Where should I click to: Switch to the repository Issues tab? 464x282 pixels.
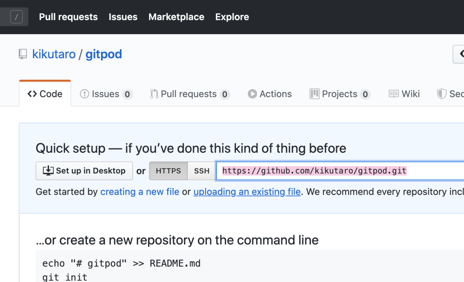tap(106, 94)
